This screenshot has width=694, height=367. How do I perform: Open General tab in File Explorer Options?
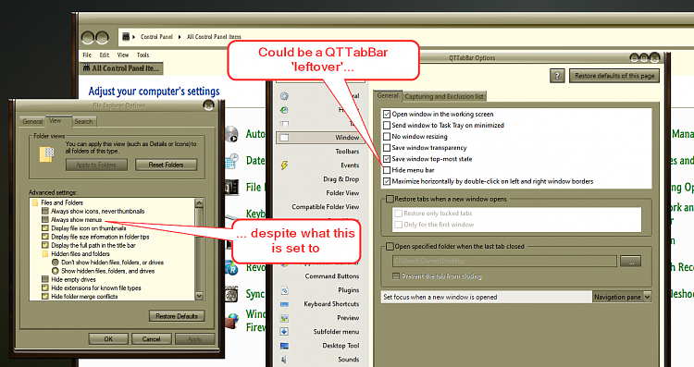point(32,121)
